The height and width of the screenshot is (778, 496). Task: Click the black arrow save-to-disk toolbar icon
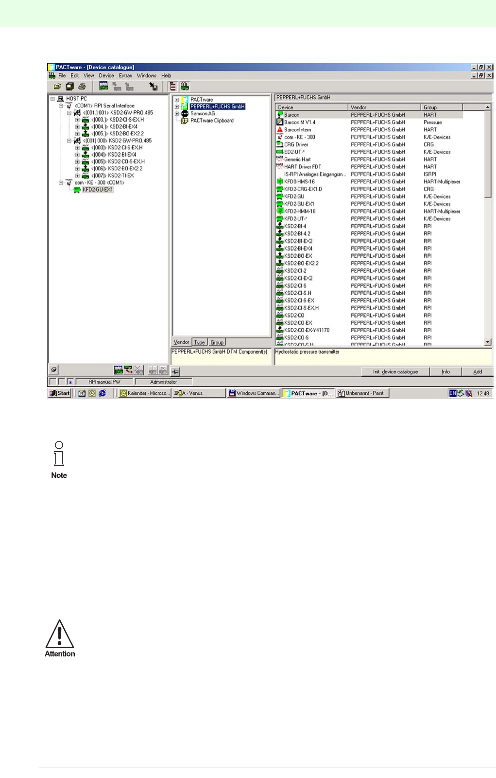(154, 87)
